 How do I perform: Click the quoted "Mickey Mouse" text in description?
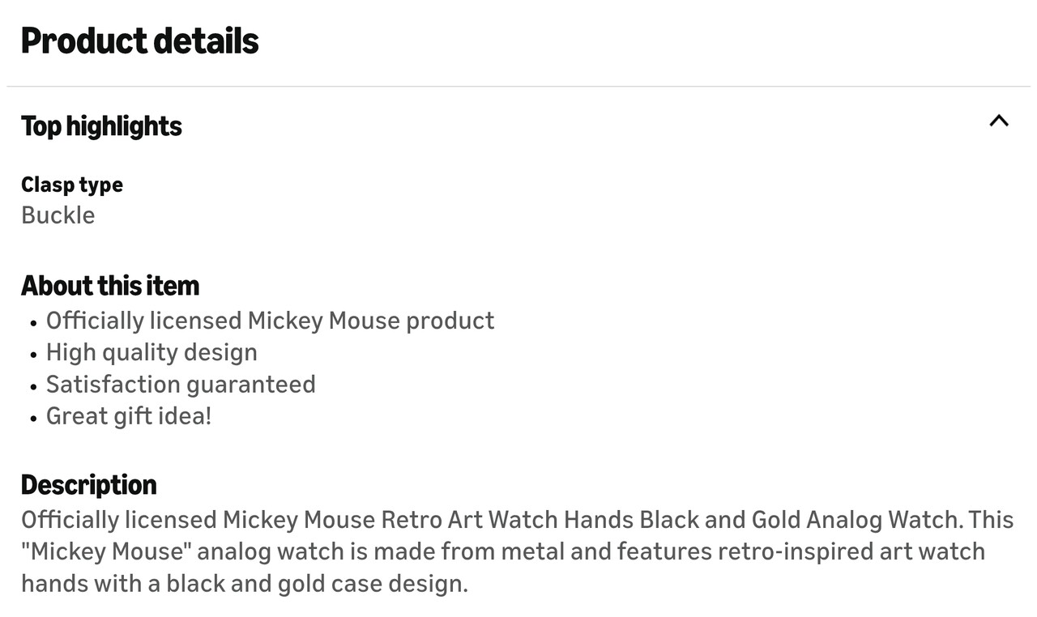click(105, 551)
